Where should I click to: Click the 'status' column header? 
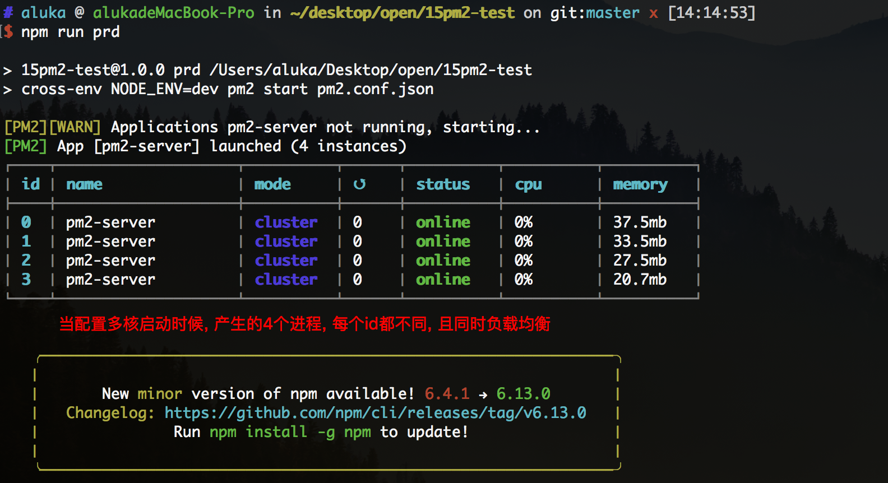(x=443, y=184)
